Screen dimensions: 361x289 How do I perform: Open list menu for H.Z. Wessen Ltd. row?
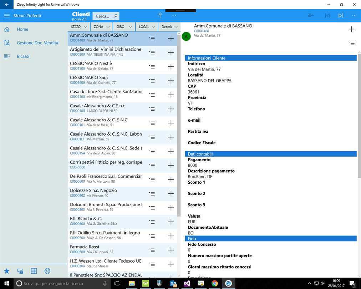[152, 264]
